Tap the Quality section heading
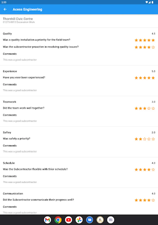 coord(7,33)
